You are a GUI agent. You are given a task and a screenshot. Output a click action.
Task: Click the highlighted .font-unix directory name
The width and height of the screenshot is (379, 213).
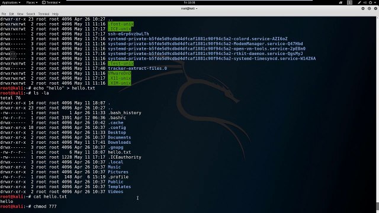coord(121,24)
